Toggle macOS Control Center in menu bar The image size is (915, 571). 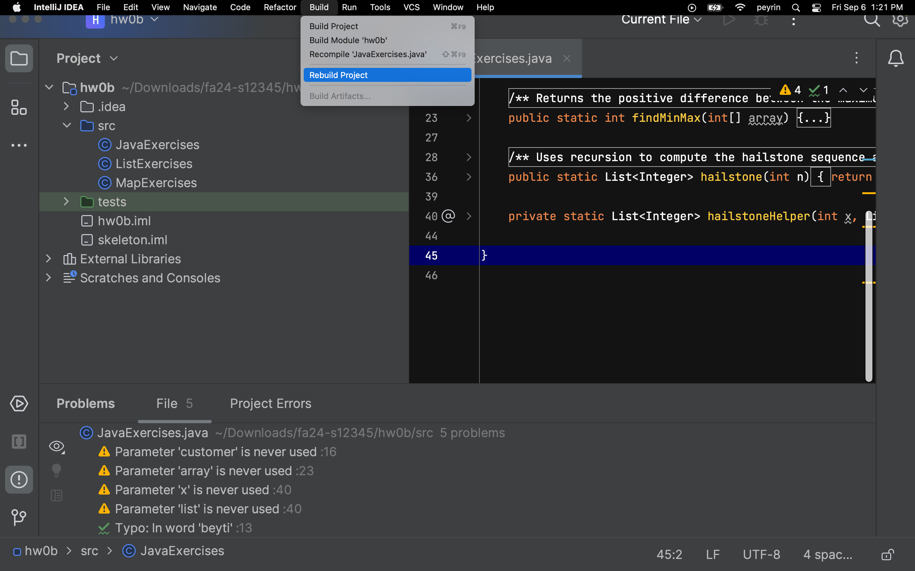click(816, 7)
